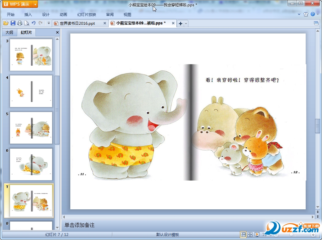The height and width of the screenshot is (240, 322).
Task: Click the Save floppy disk icon
Action: point(13,23)
